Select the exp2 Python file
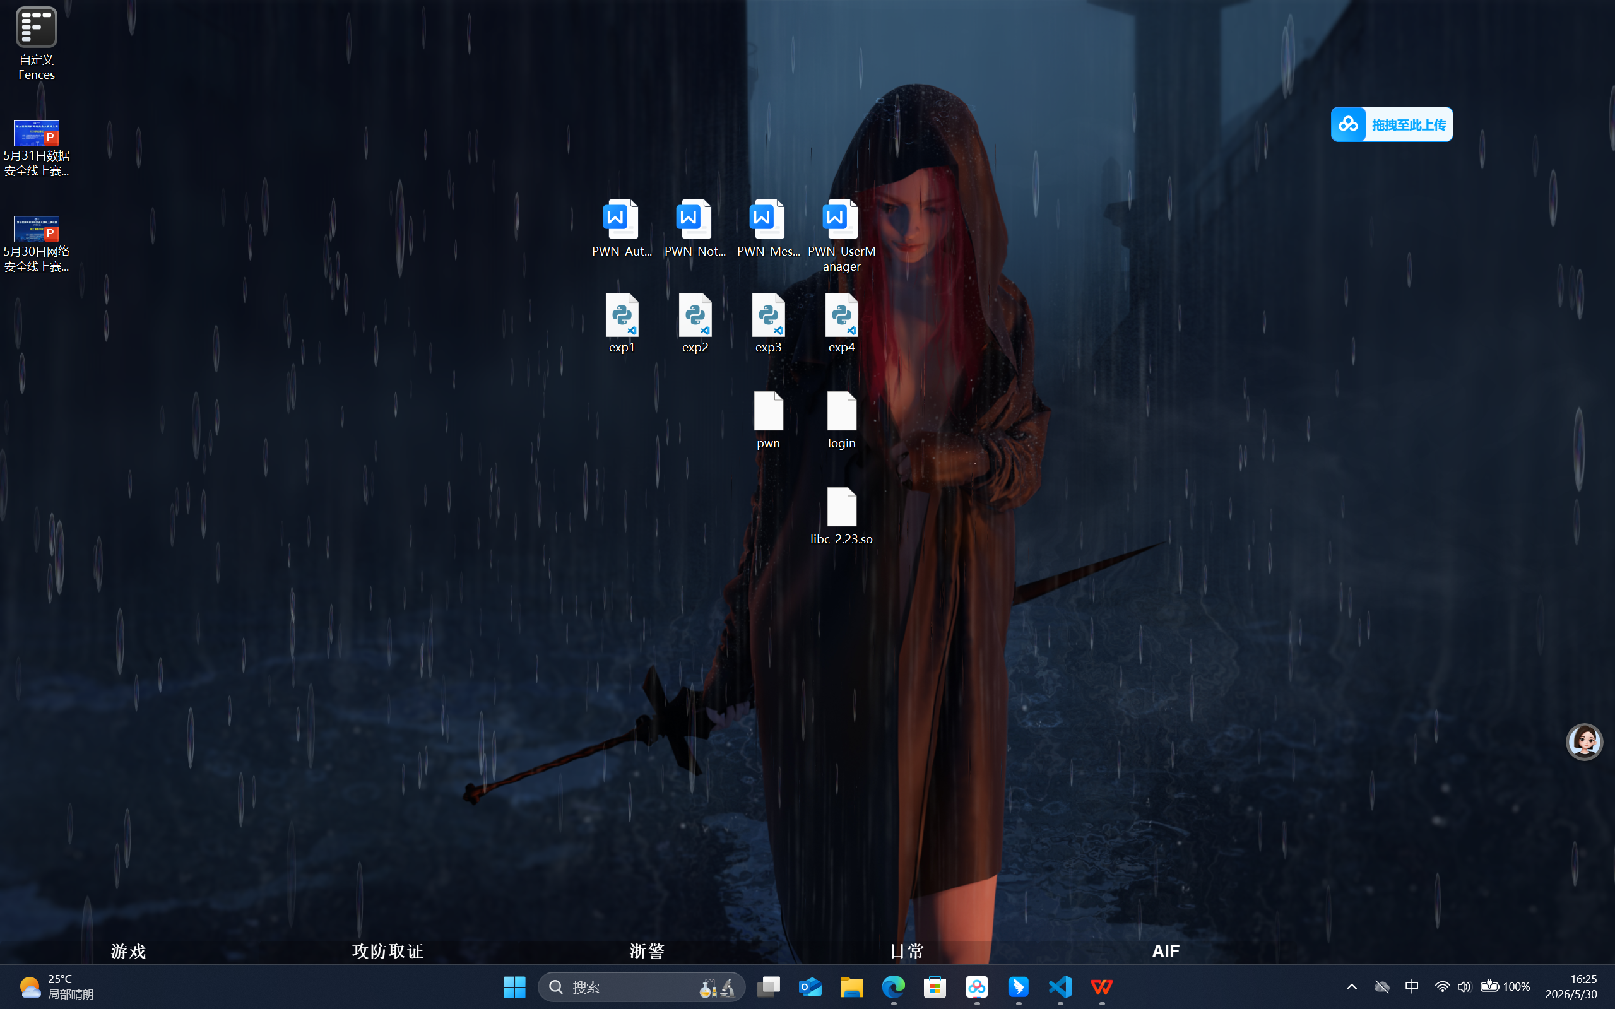Image resolution: width=1615 pixels, height=1009 pixels. pos(695,324)
